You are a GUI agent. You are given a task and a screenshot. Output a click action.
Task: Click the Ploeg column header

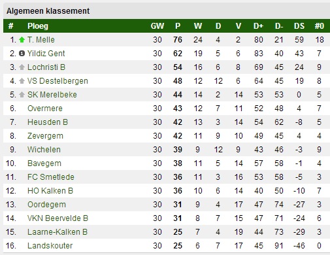coord(38,26)
